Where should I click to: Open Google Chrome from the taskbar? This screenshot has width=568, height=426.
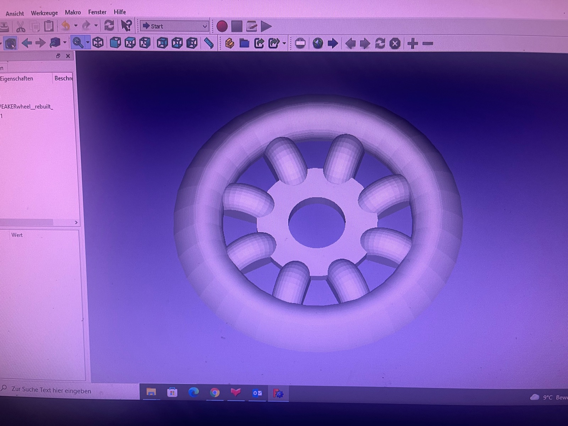pyautogui.click(x=214, y=393)
